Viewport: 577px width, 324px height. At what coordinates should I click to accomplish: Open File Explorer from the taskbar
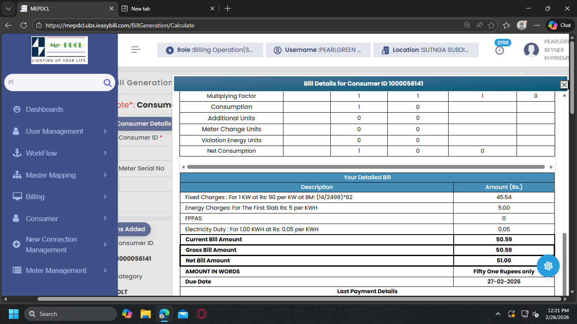tap(146, 314)
